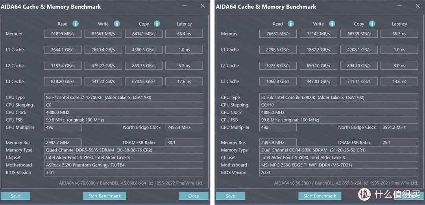Select L2 cache read 1157.4 GB/s
The image size is (425, 205).
[x=63, y=66]
